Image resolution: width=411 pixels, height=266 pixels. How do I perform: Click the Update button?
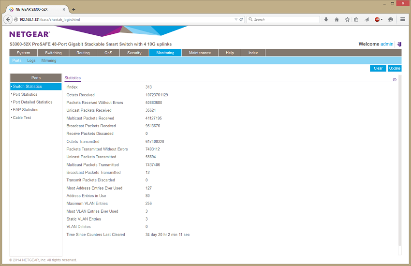[395, 68]
